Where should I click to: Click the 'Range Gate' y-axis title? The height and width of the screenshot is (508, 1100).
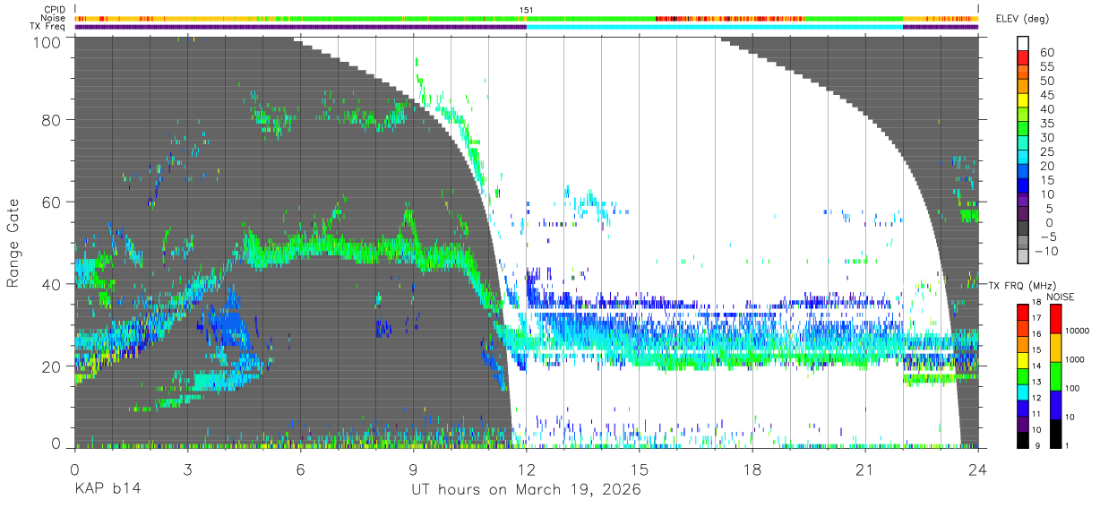point(13,243)
